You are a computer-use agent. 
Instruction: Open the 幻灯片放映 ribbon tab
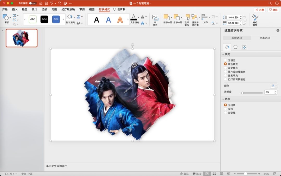pos(68,10)
